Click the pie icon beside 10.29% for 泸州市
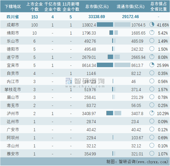The height and width of the screenshot is (166, 170). pyautogui.click(x=152, y=113)
